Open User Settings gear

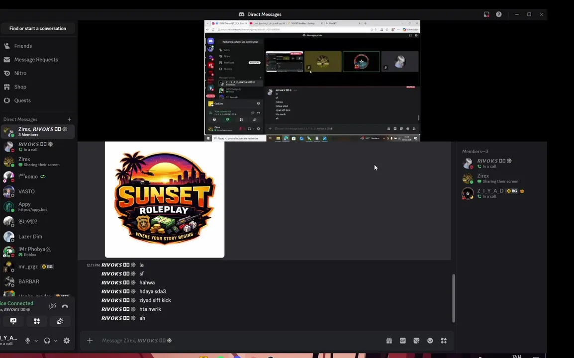[67, 341]
